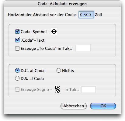The height and width of the screenshot is (121, 125).
Task: Toggle the Erzeuge Segno checkbox
Action: (17, 89)
